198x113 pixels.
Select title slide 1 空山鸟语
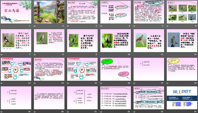click(16, 12)
